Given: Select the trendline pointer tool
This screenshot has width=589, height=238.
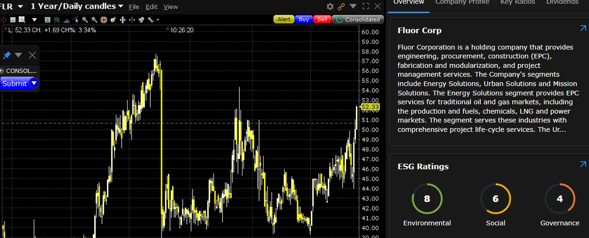Looking at the screenshot, I should click(75, 20).
